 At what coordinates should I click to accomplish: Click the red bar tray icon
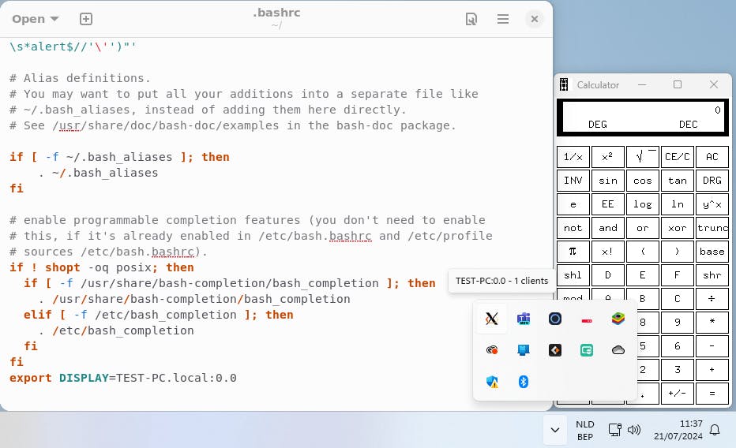click(587, 320)
